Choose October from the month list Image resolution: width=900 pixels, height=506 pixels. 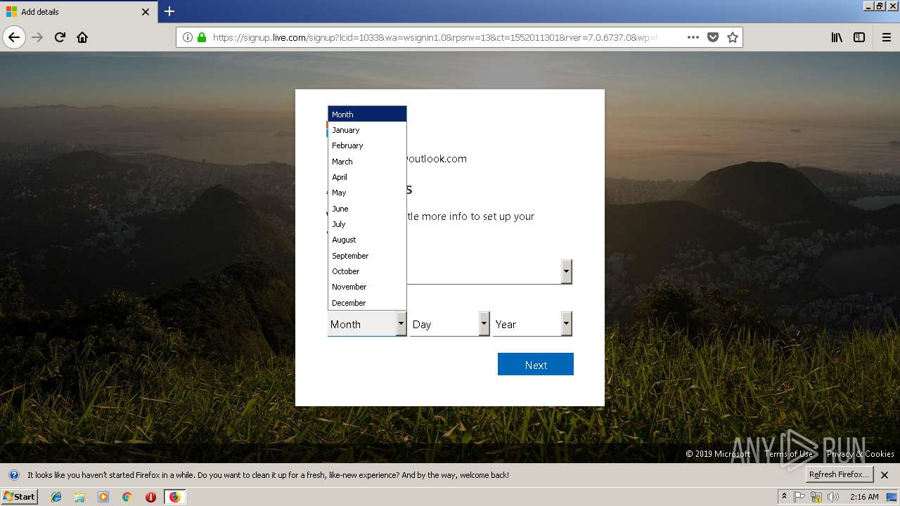click(x=367, y=271)
